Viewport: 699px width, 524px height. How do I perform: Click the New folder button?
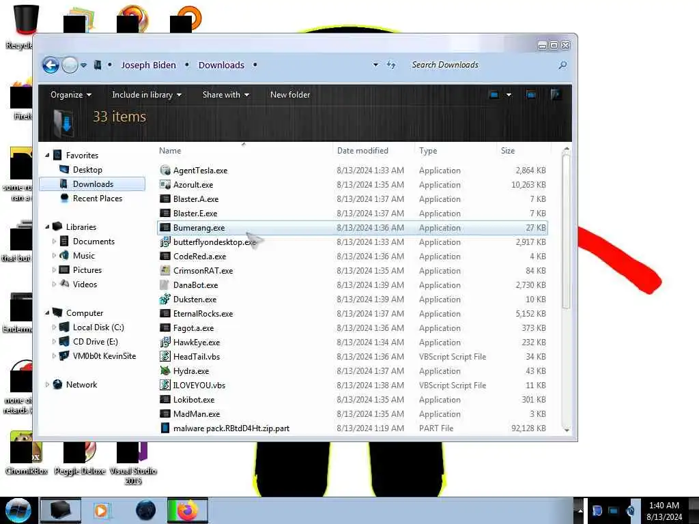[x=289, y=94]
